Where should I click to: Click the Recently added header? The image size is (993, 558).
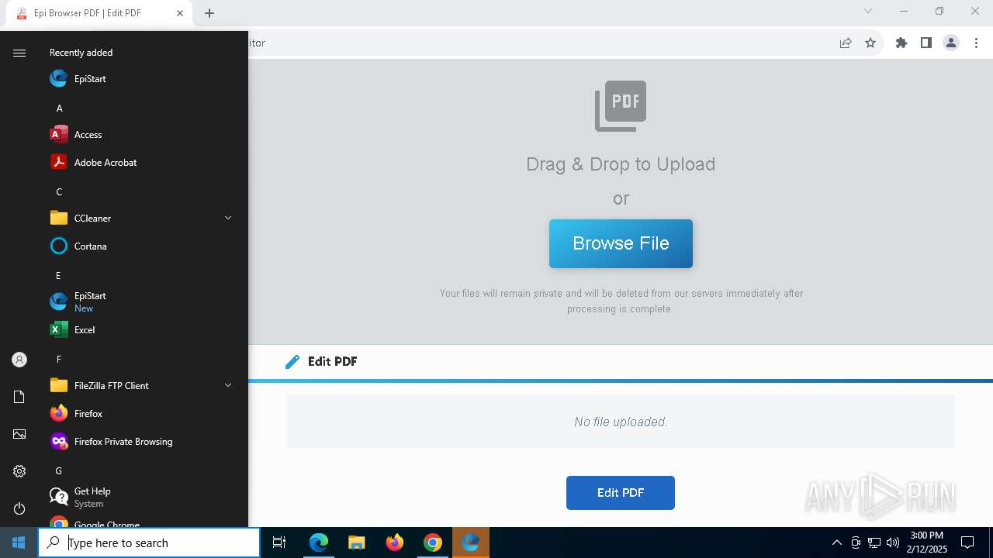click(x=81, y=53)
